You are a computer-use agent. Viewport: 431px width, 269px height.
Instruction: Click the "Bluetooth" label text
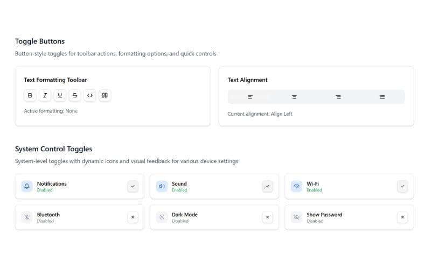(48, 215)
